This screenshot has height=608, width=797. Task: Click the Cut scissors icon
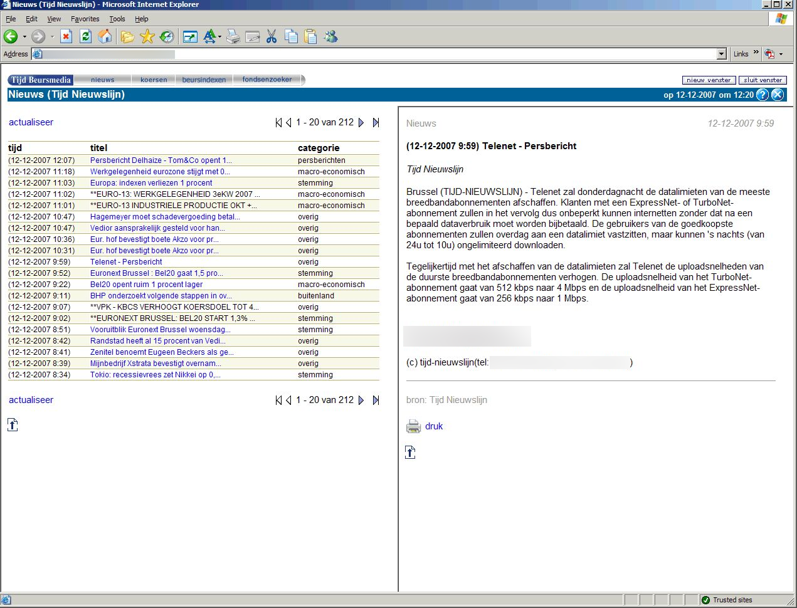[x=272, y=36]
